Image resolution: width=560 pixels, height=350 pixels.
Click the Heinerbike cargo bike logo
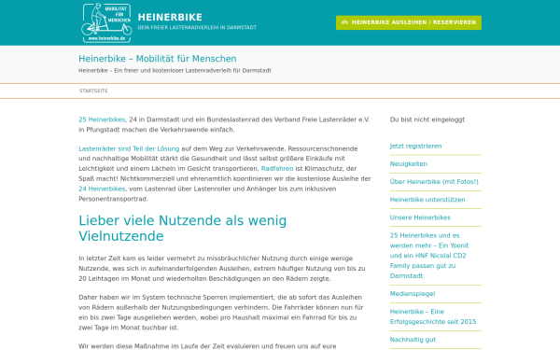click(106, 22)
